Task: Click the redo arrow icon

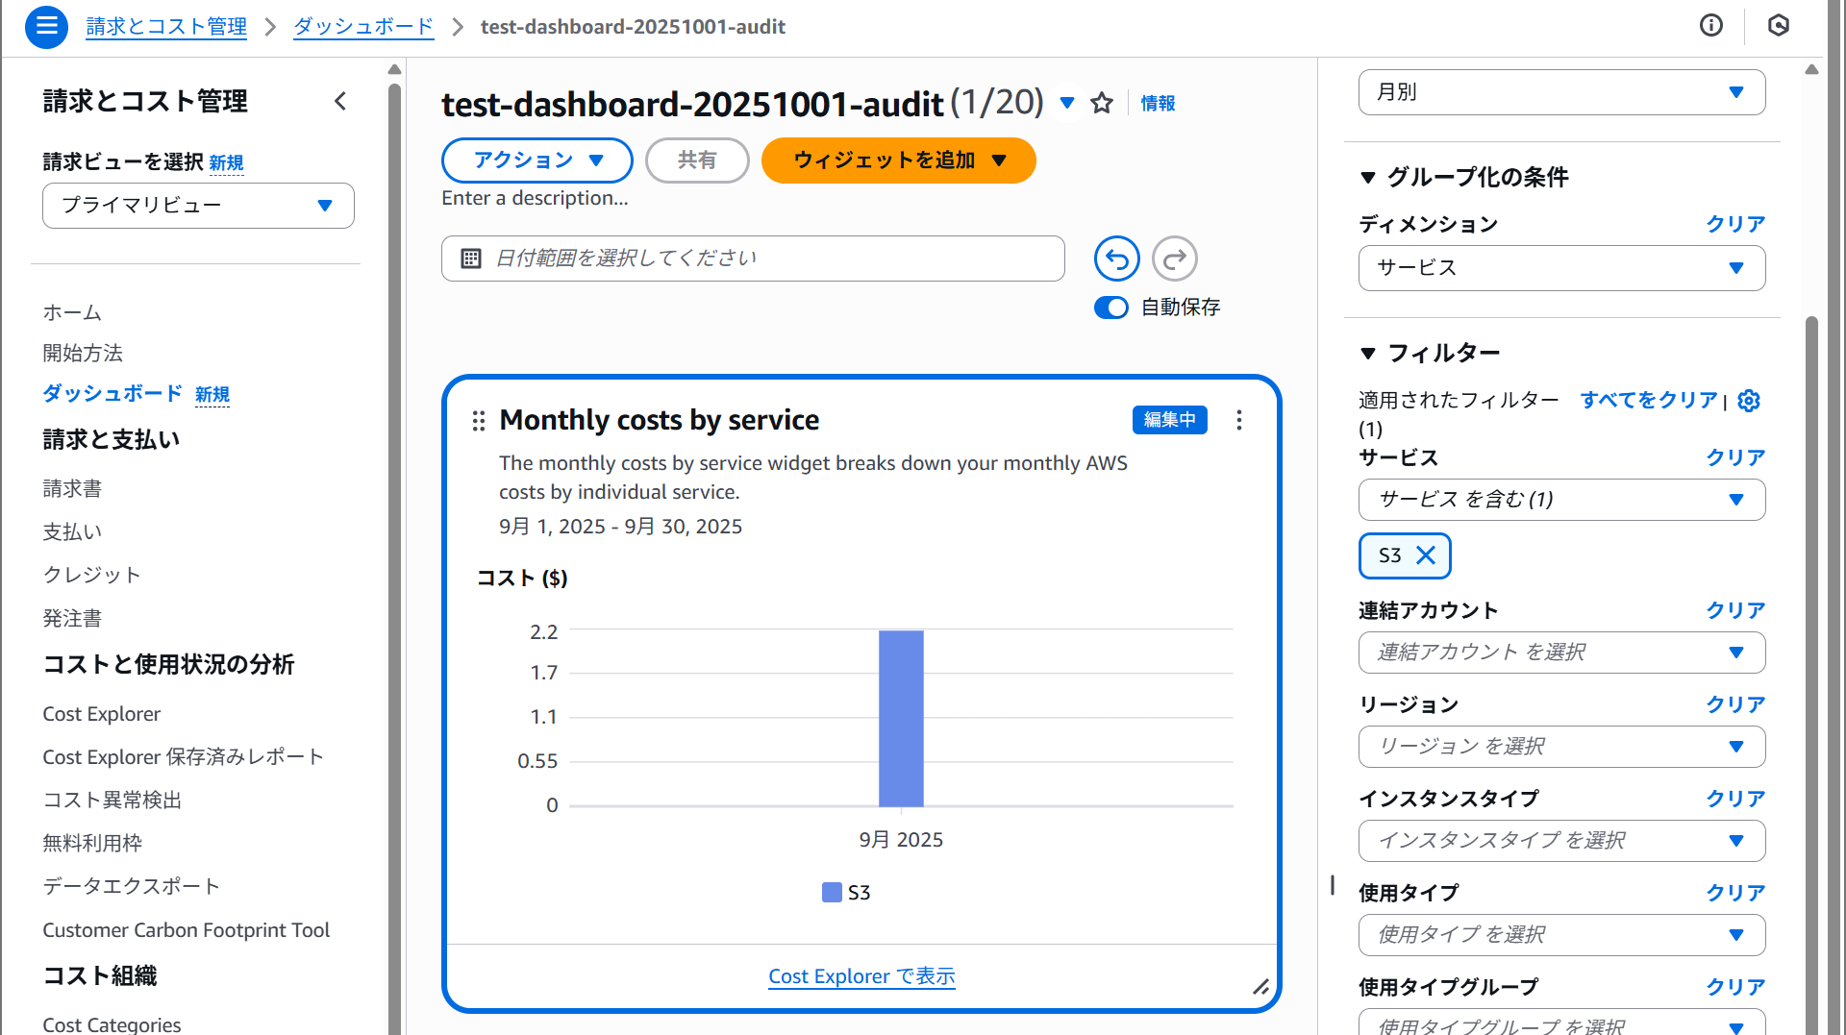Action: click(1174, 258)
